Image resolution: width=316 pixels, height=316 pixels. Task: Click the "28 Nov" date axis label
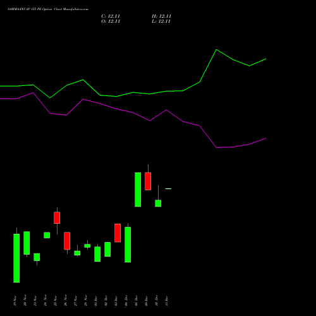86,300
